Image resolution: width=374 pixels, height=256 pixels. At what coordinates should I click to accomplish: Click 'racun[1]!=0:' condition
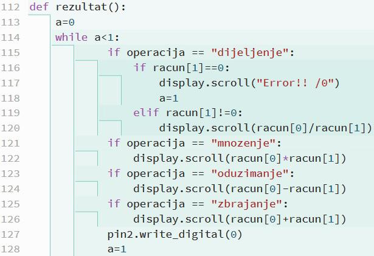pos(204,112)
